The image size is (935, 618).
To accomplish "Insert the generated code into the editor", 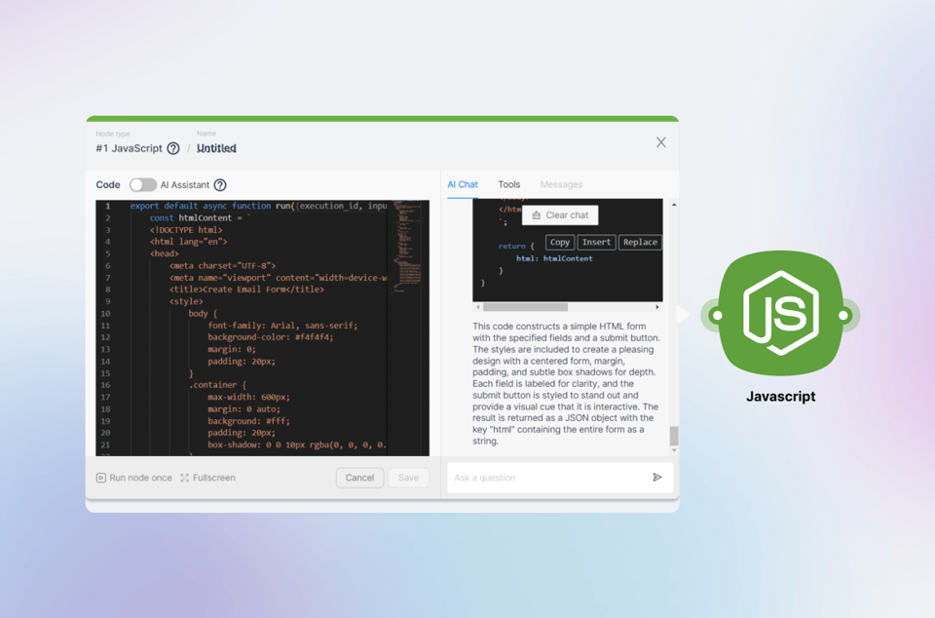I will pos(596,242).
